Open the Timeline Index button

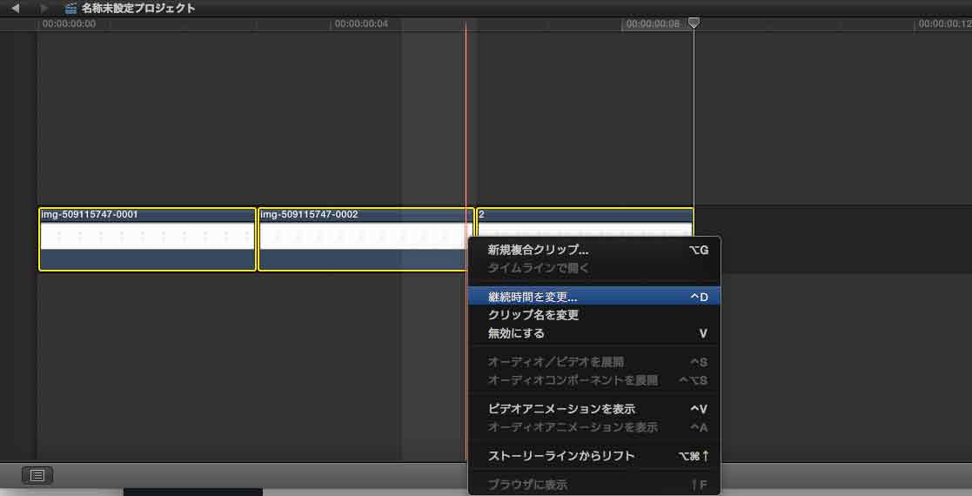tap(37, 475)
